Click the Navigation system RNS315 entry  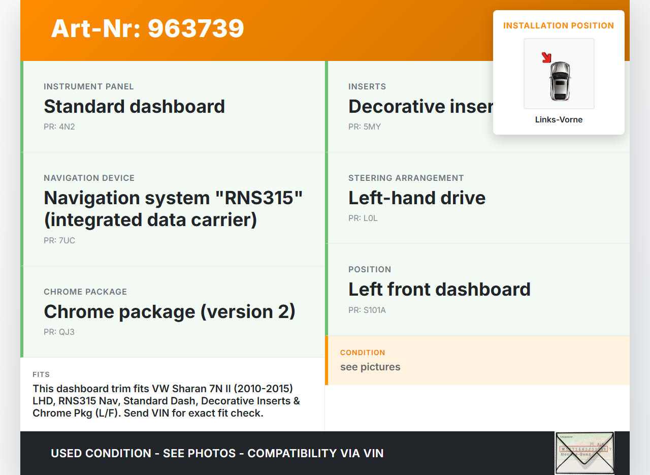pos(173,208)
